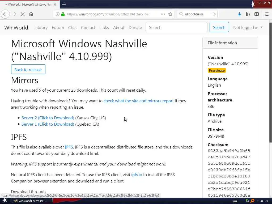Expand the Not logged in dropdown
The image size is (272, 204).
[x=248, y=28]
